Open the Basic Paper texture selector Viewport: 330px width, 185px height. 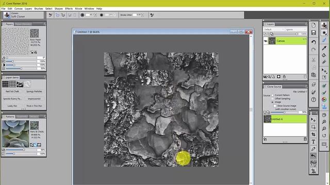(34, 33)
